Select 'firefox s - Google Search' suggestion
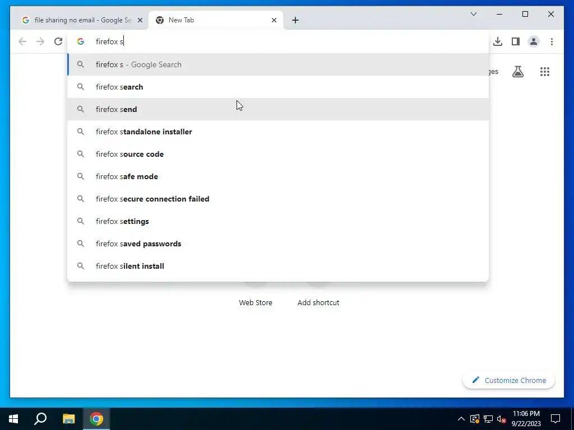 pos(278,64)
